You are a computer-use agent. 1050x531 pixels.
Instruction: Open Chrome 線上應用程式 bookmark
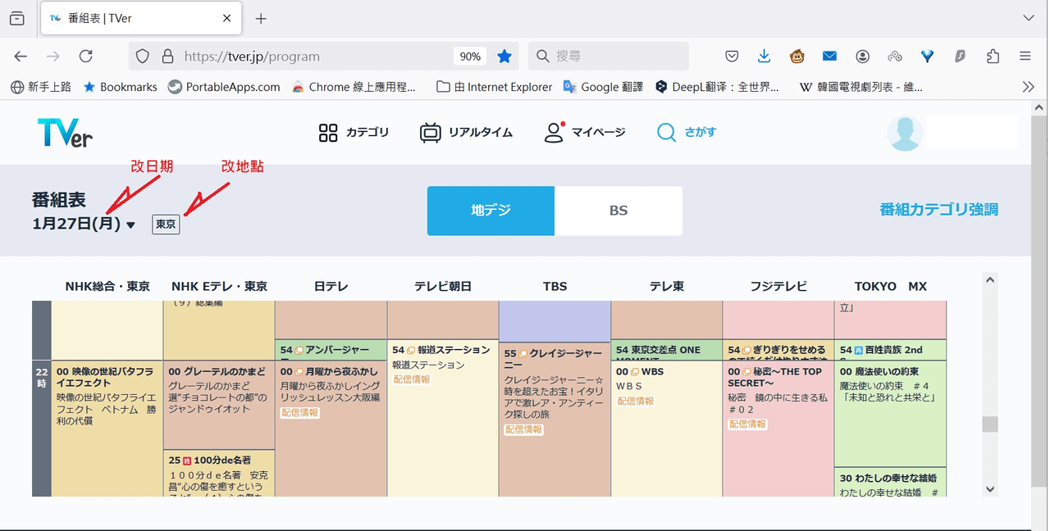click(x=354, y=86)
